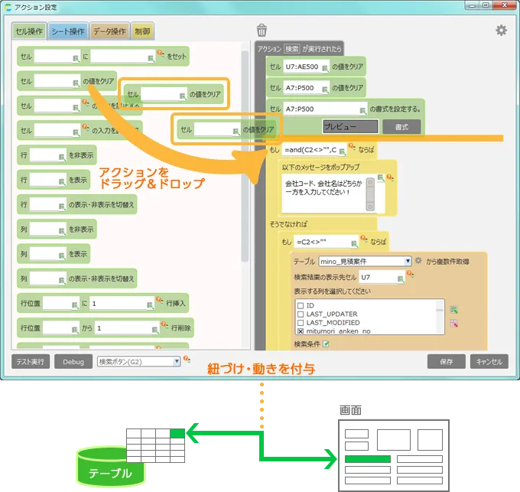
Task: Click cell picker icon in the U7:AE500 field
Action: click(324, 67)
